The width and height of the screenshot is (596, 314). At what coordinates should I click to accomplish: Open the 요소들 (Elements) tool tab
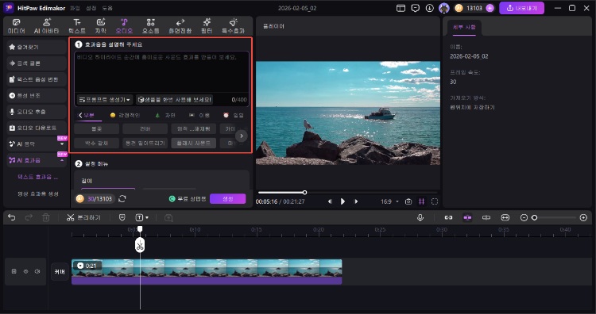coord(150,26)
